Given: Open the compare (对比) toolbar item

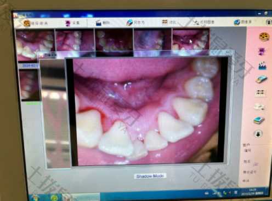Looking at the screenshot, I should tap(169, 22).
